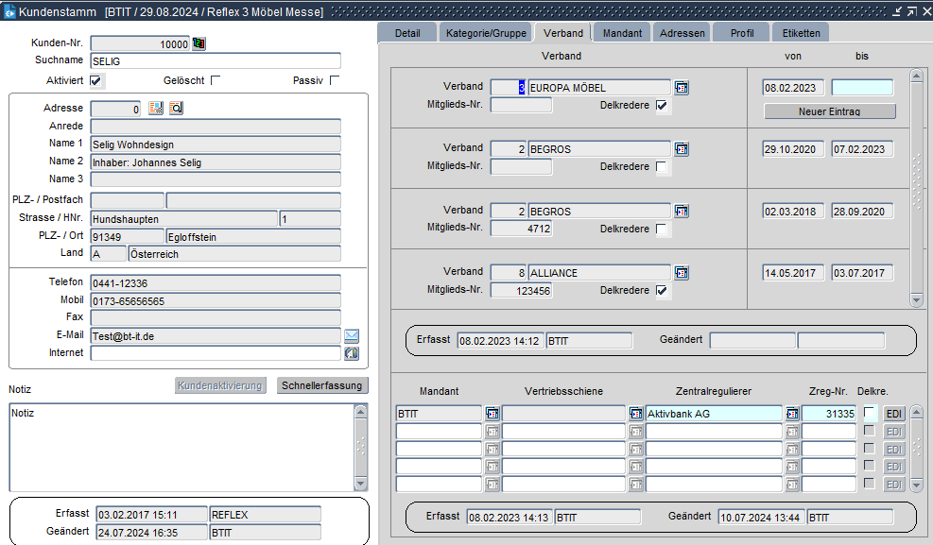
Task: Tick the Passiv checkbox
Action: click(x=335, y=80)
